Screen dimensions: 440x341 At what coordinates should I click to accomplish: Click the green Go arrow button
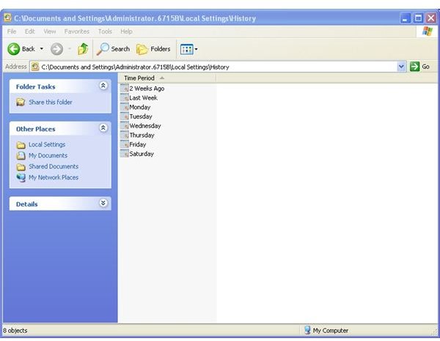click(x=414, y=67)
